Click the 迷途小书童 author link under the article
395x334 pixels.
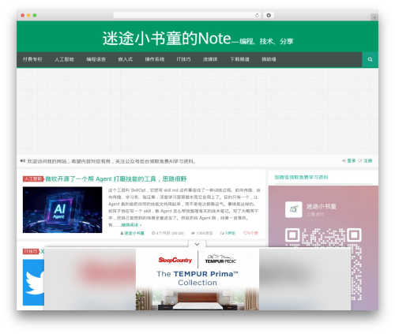tap(134, 233)
